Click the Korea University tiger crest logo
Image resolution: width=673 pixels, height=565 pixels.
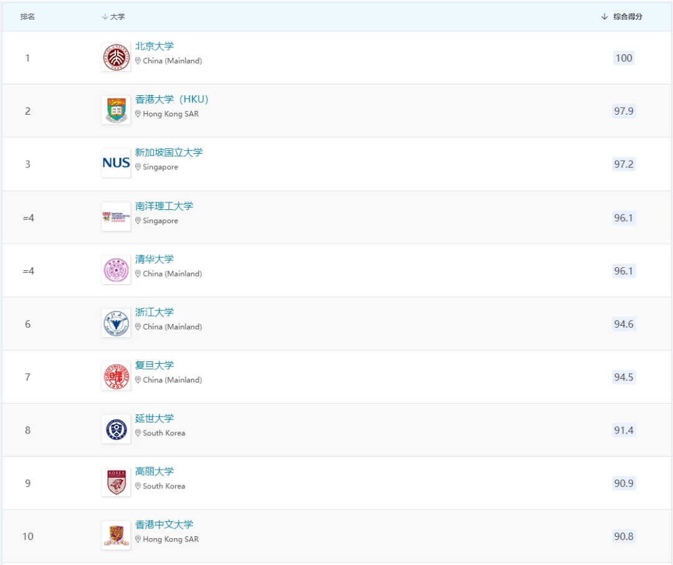pos(116,483)
